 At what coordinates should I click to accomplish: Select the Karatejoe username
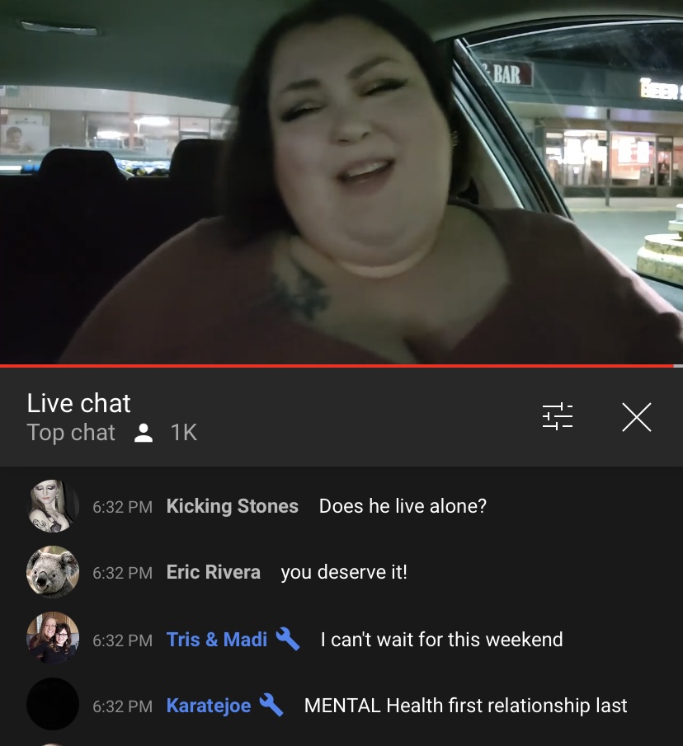pyautogui.click(x=209, y=706)
